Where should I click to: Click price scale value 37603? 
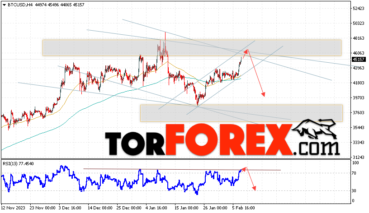click(359, 113)
